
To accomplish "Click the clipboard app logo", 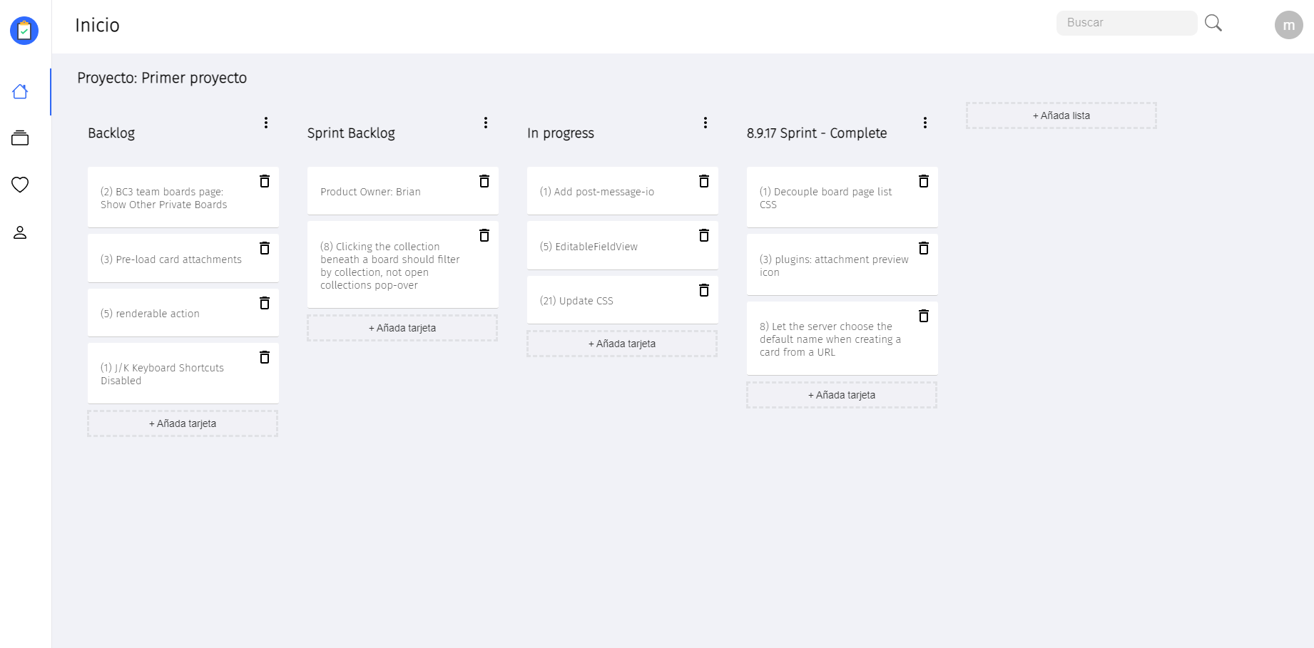I will (x=24, y=30).
